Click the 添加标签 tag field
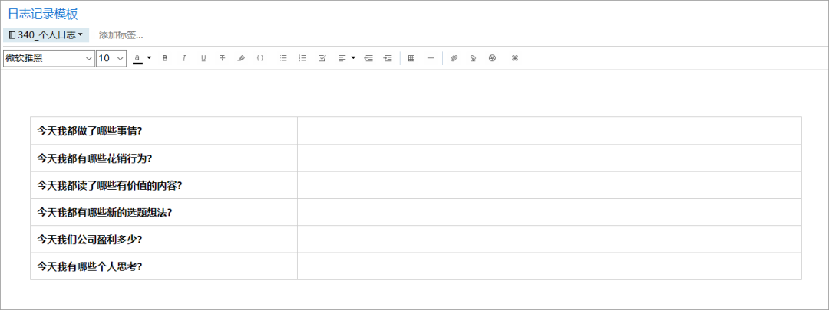Viewport: 829px width, 310px height. pyautogui.click(x=121, y=35)
